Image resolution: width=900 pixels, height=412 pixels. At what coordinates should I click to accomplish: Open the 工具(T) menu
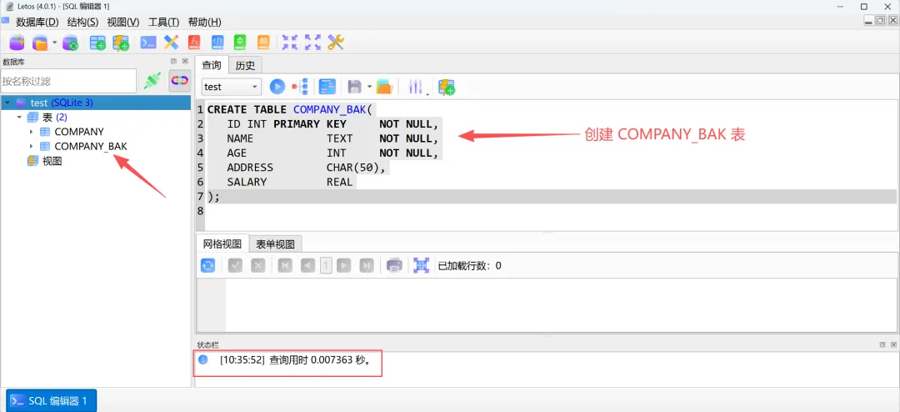click(164, 22)
